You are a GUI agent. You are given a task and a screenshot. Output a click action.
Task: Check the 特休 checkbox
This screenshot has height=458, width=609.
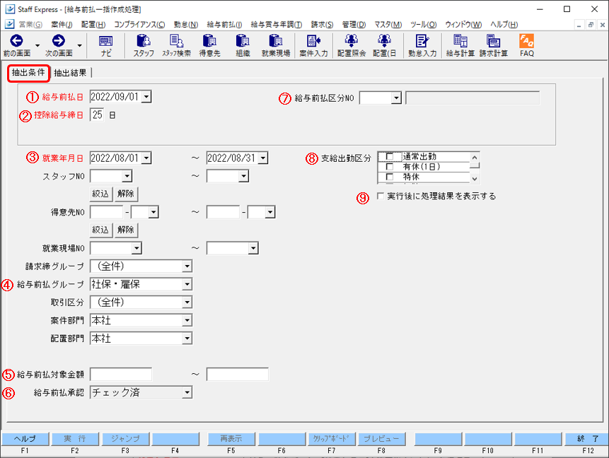pyautogui.click(x=389, y=177)
